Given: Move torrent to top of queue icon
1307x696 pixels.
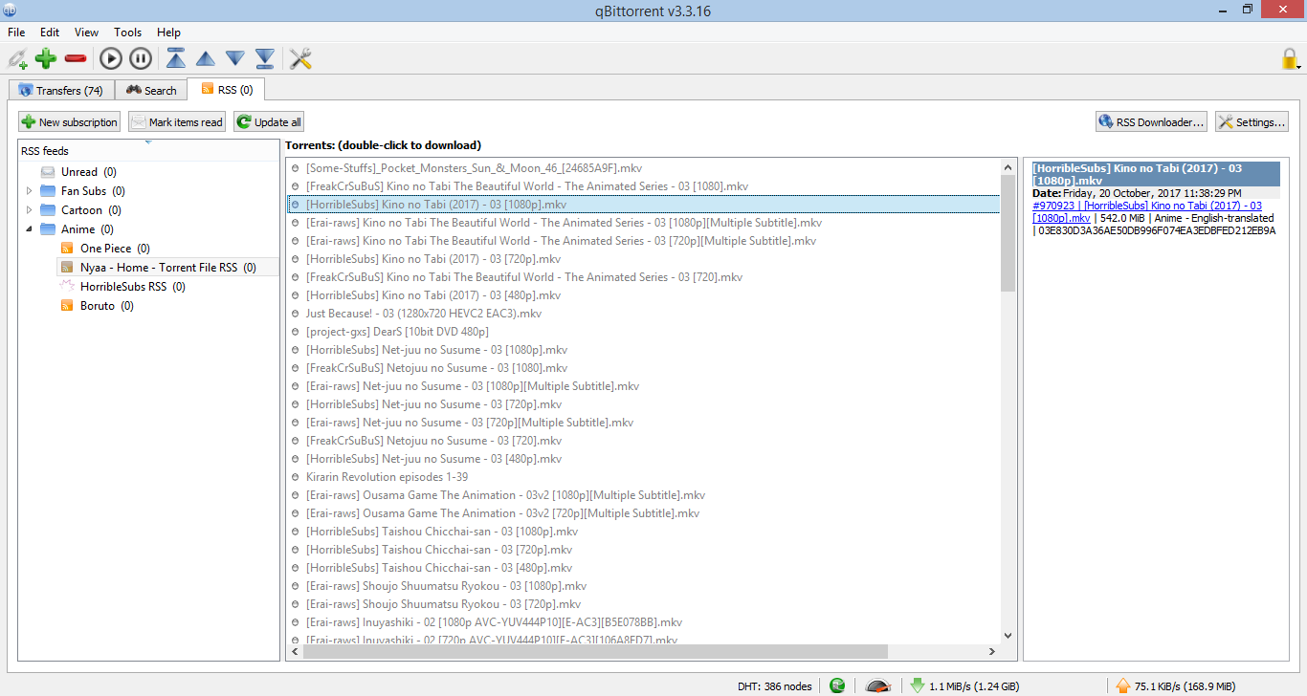Looking at the screenshot, I should [x=176, y=59].
